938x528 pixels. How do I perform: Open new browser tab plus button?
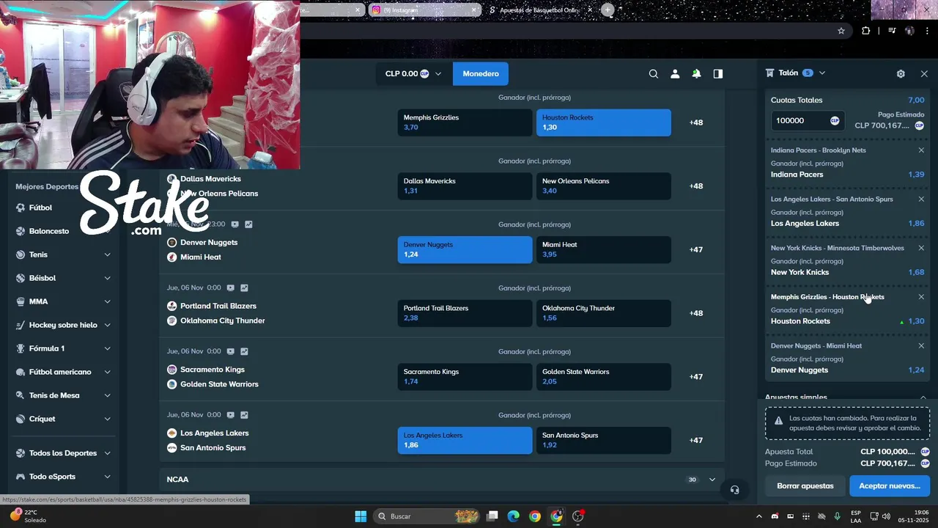click(608, 10)
